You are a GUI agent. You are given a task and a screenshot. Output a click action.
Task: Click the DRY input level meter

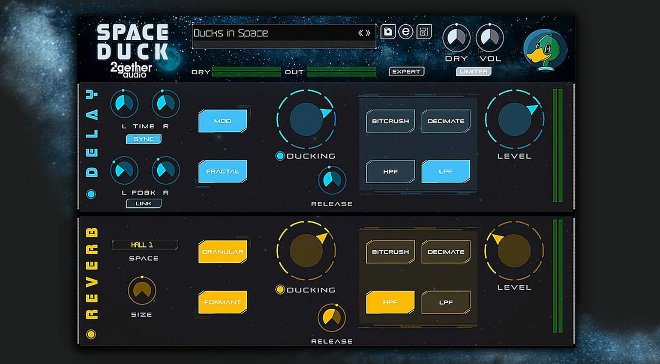(x=246, y=72)
